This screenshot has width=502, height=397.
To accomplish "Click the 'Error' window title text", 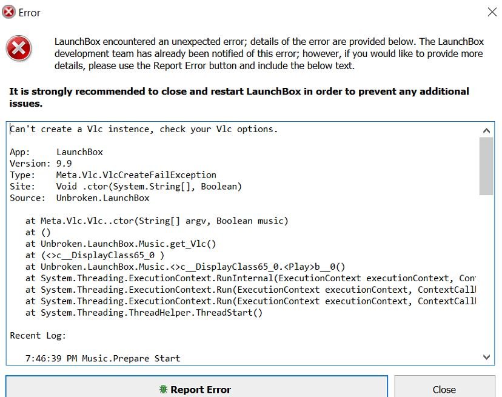I will [x=29, y=13].
